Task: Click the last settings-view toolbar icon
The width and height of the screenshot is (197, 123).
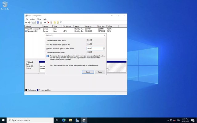Action: pyautogui.click(x=61, y=22)
